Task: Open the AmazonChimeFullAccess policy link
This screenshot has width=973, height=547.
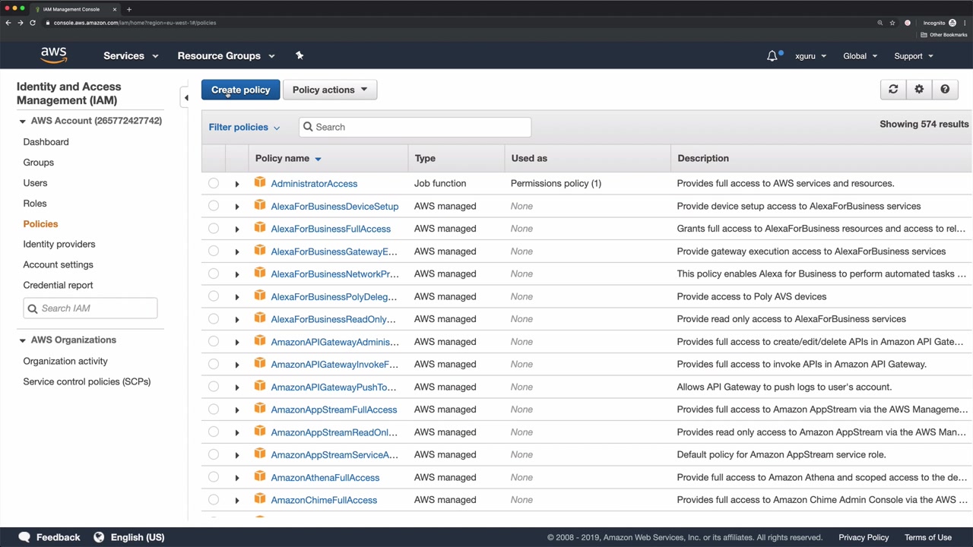Action: pyautogui.click(x=324, y=500)
